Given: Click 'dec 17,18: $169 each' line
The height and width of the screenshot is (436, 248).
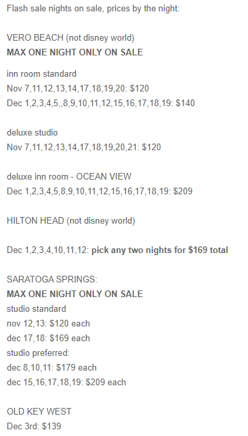Looking at the screenshot, I should click(x=48, y=339).
